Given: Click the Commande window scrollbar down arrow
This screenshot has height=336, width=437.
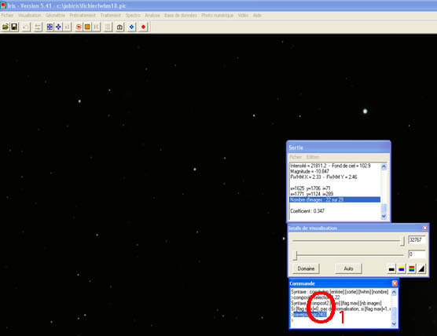Looking at the screenshot, I should tap(394, 323).
